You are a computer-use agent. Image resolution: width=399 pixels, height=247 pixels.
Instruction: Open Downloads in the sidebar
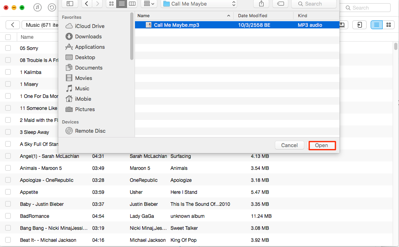[x=84, y=36]
